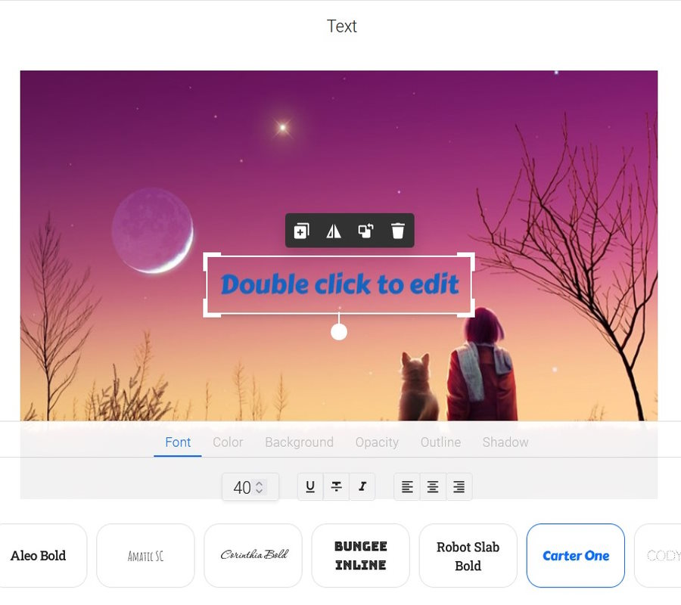Switch to the Color tab
Viewport: 681px width, 605px height.
228,442
